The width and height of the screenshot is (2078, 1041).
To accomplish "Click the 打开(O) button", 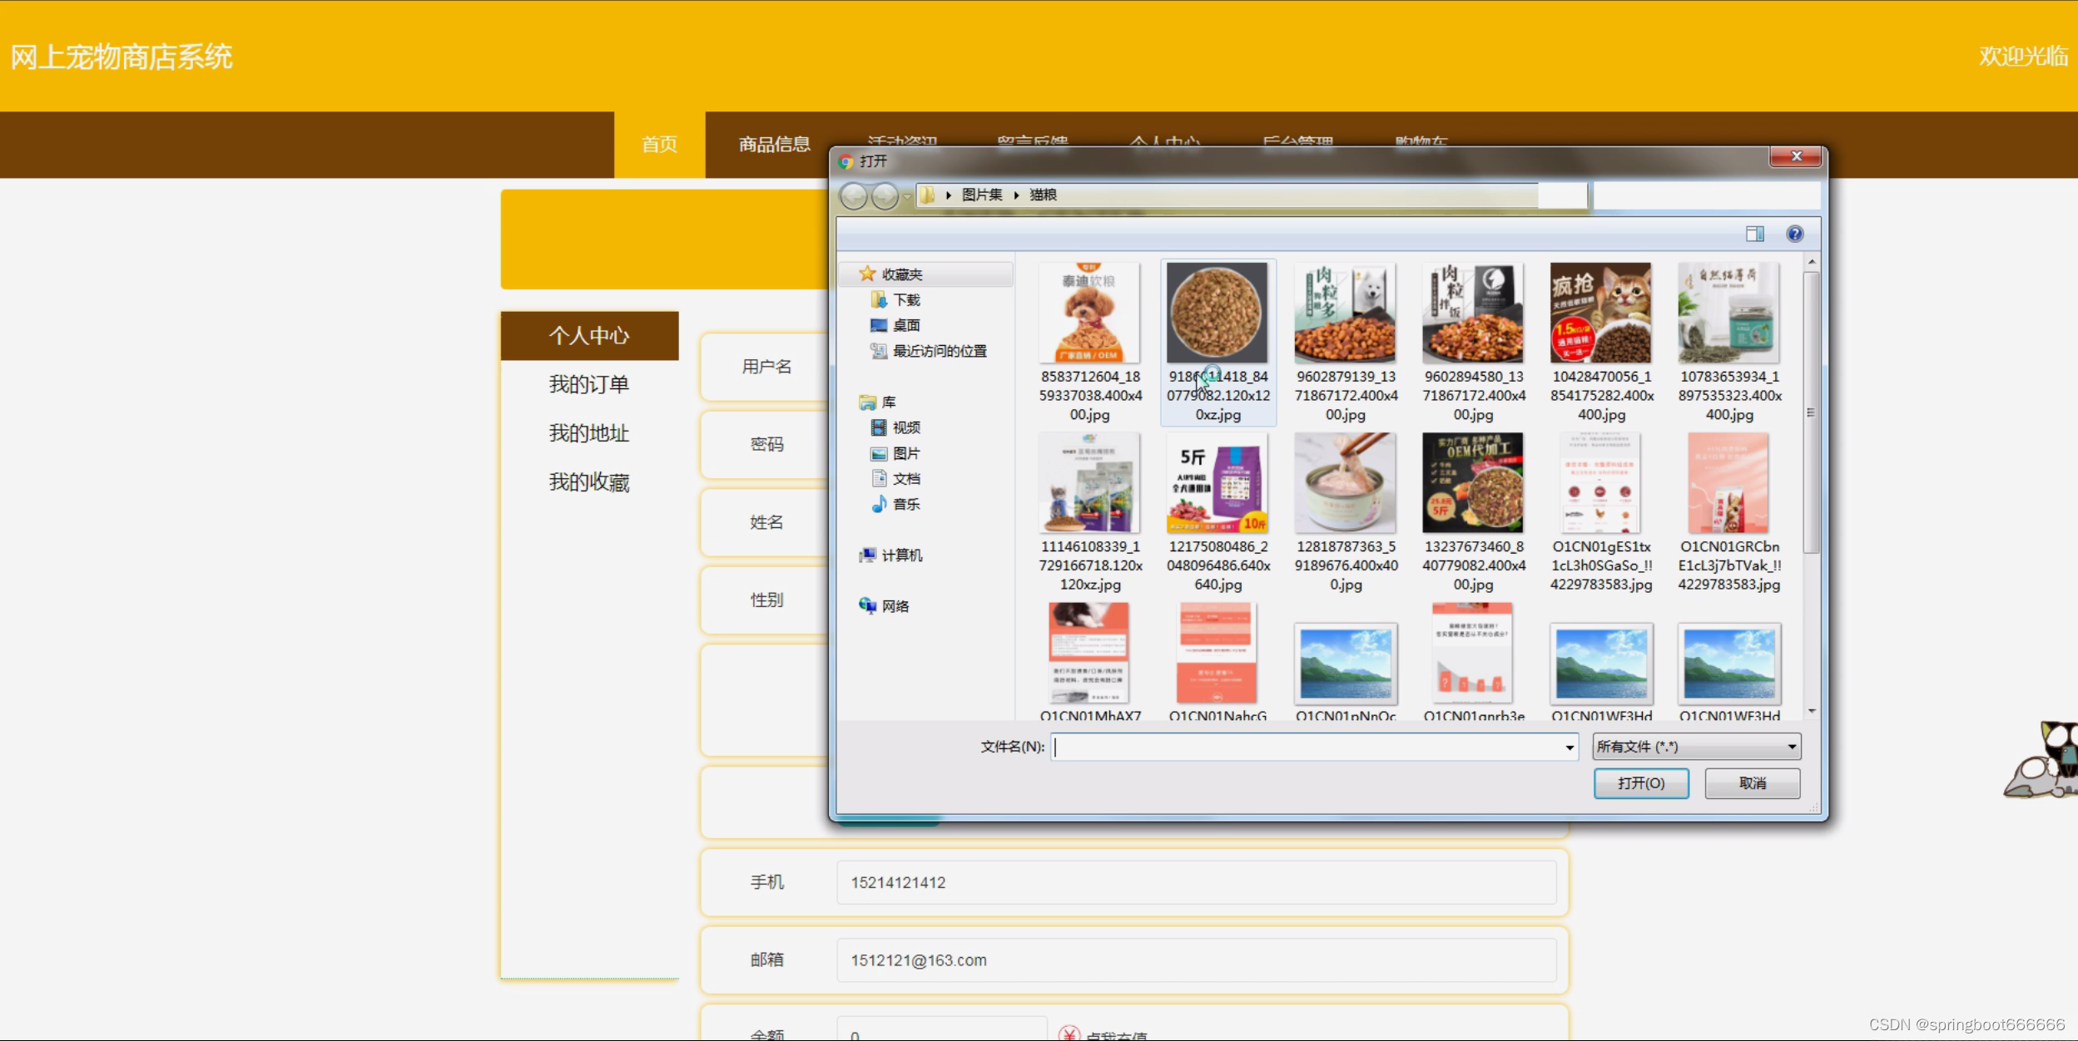I will (1640, 783).
